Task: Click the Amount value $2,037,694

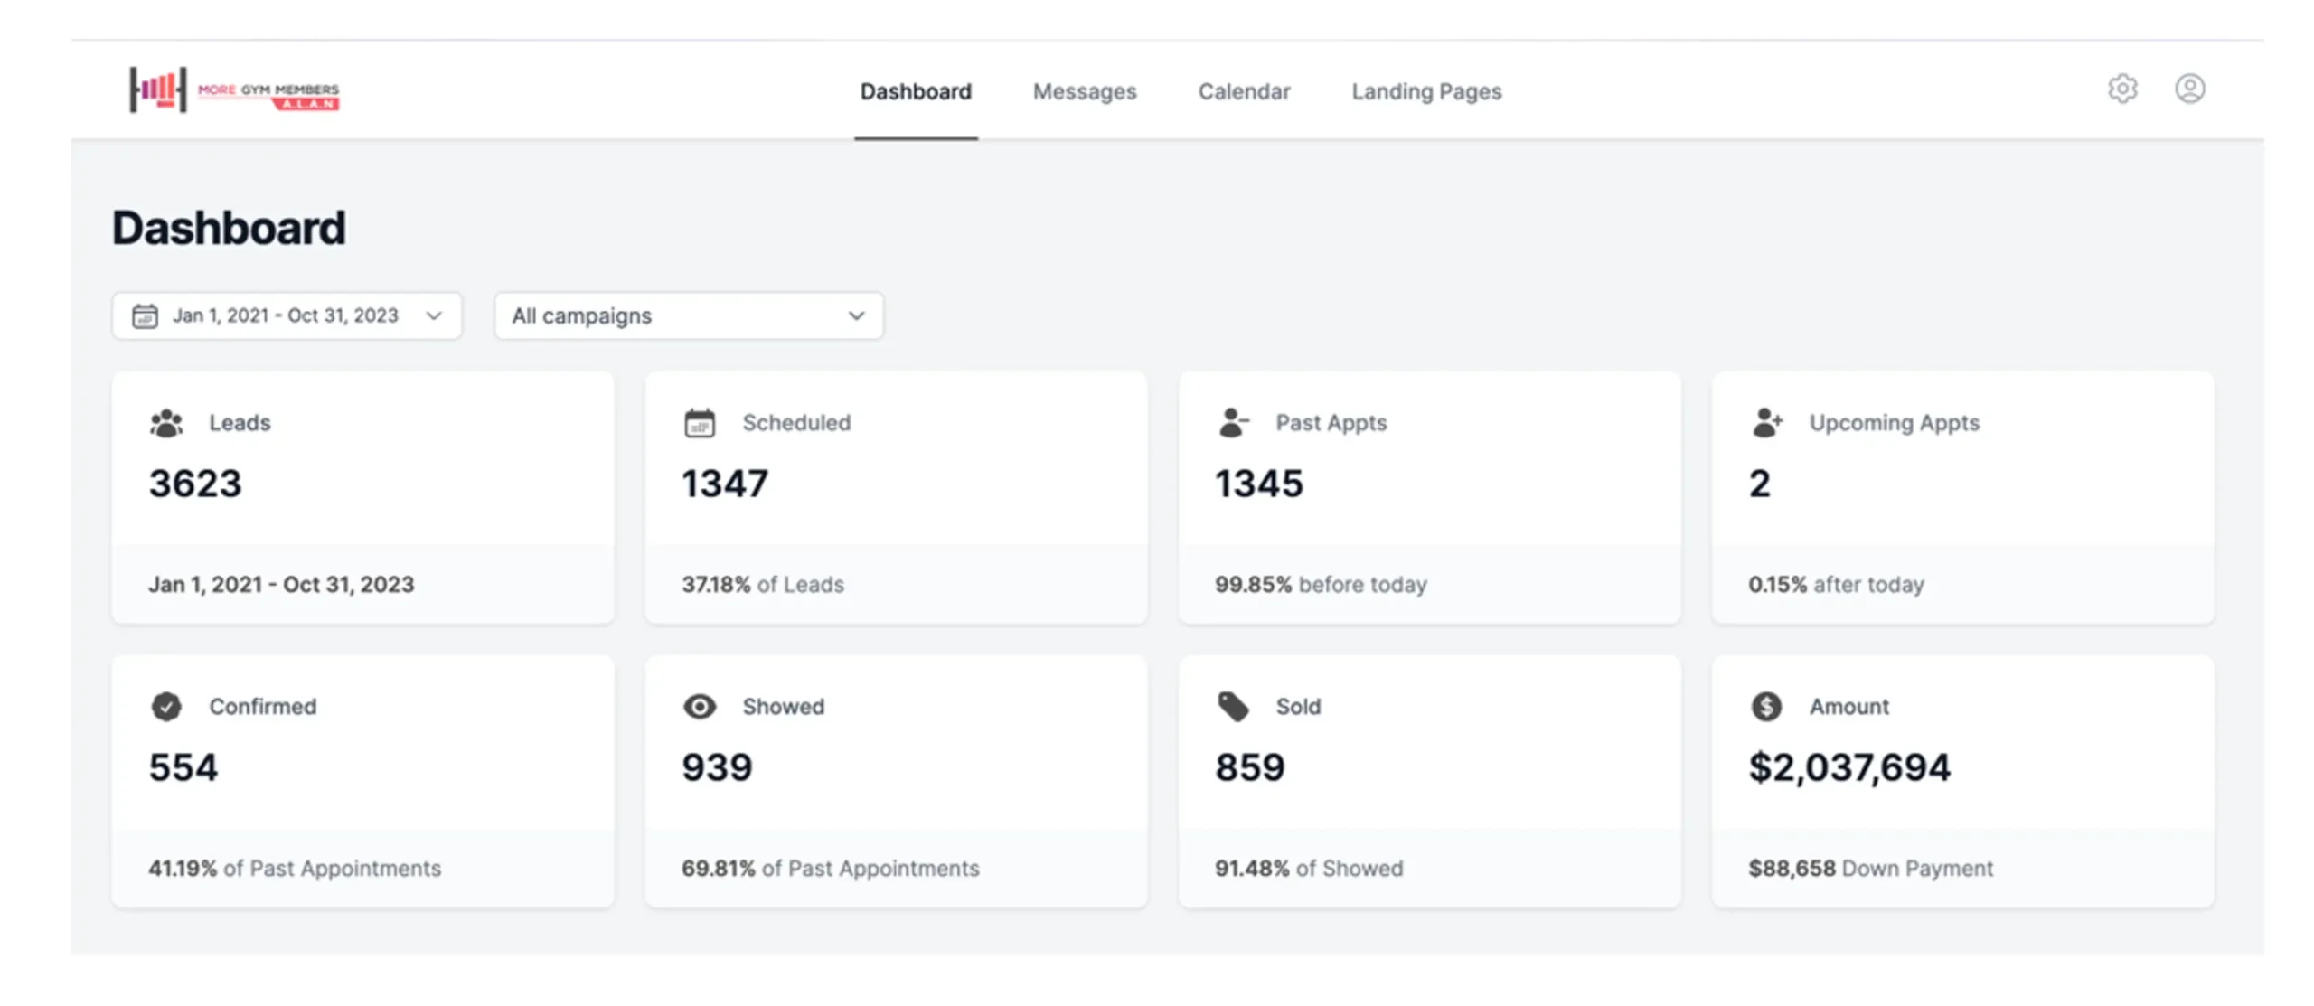Action: point(1848,767)
